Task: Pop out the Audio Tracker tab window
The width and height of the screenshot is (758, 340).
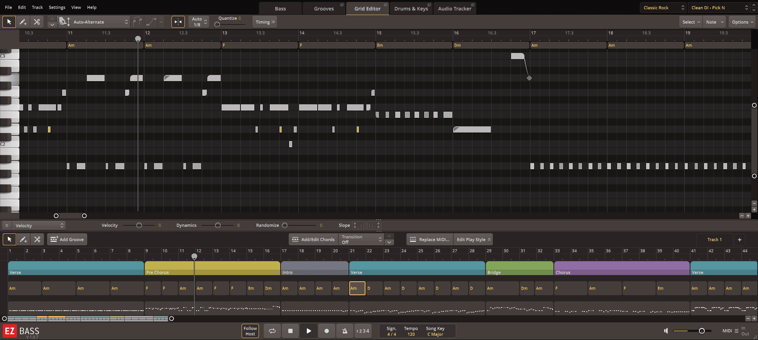Action: pyautogui.click(x=473, y=5)
